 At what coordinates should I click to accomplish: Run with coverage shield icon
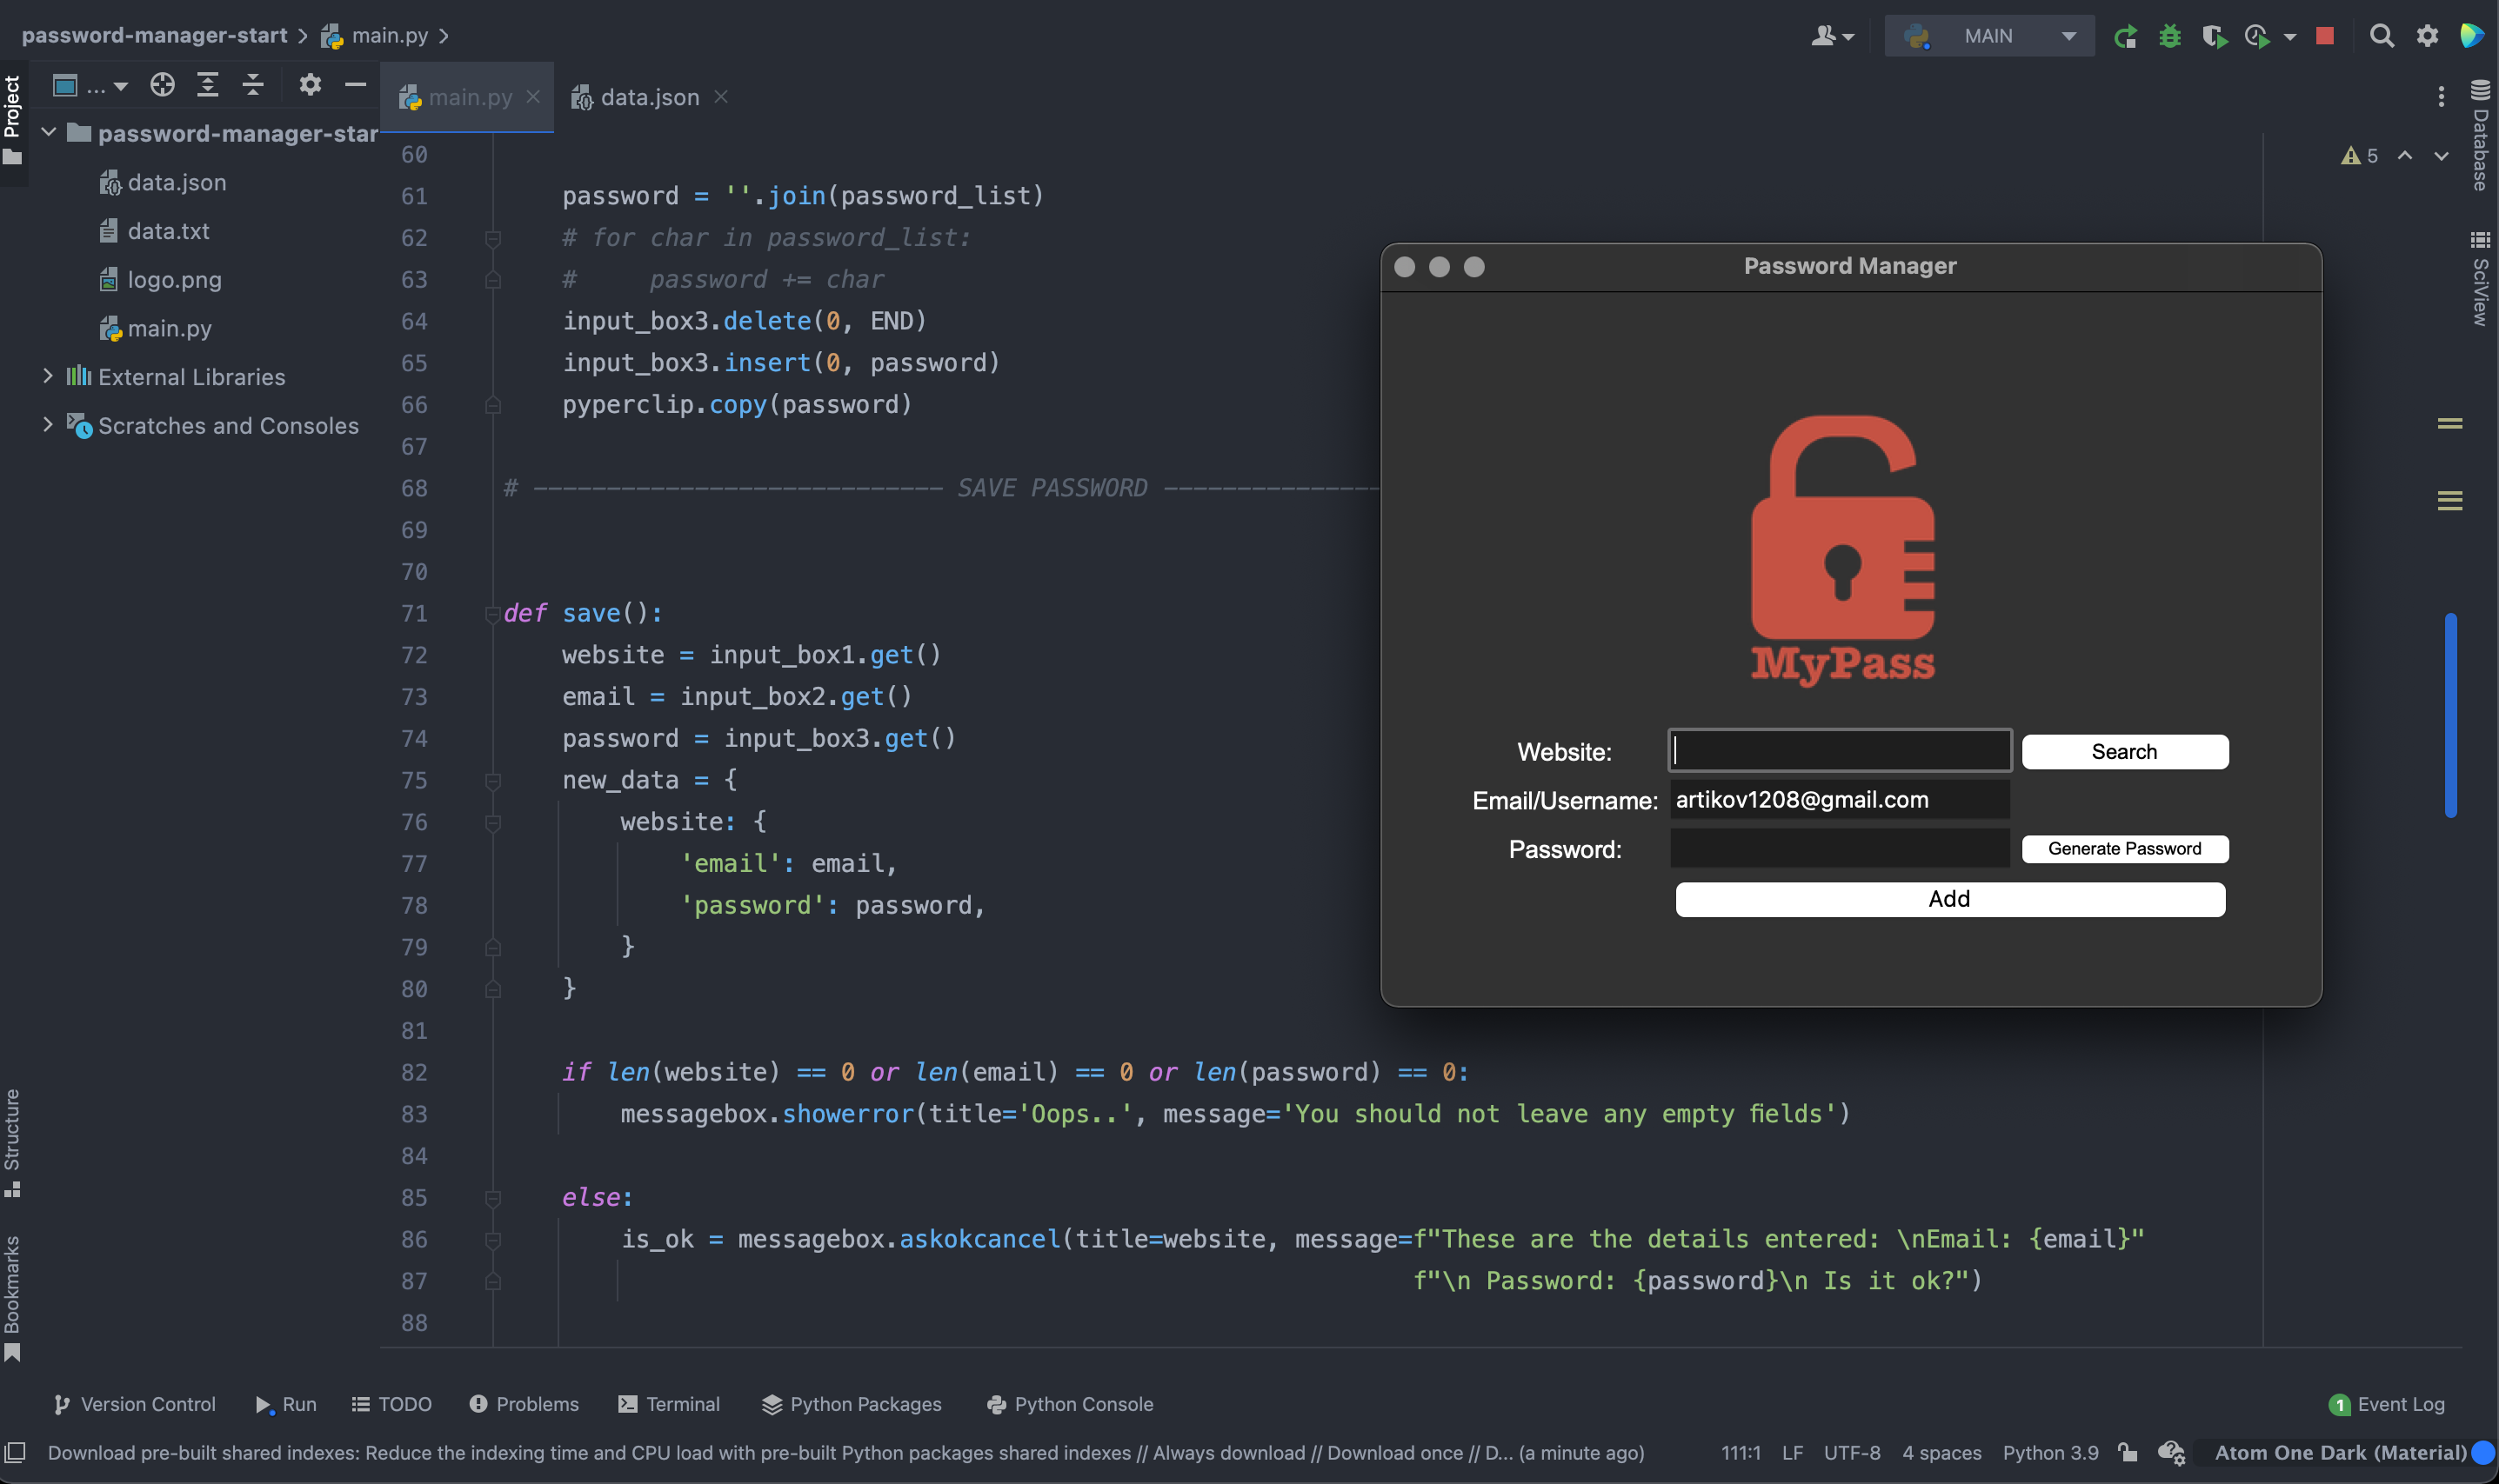2214,36
